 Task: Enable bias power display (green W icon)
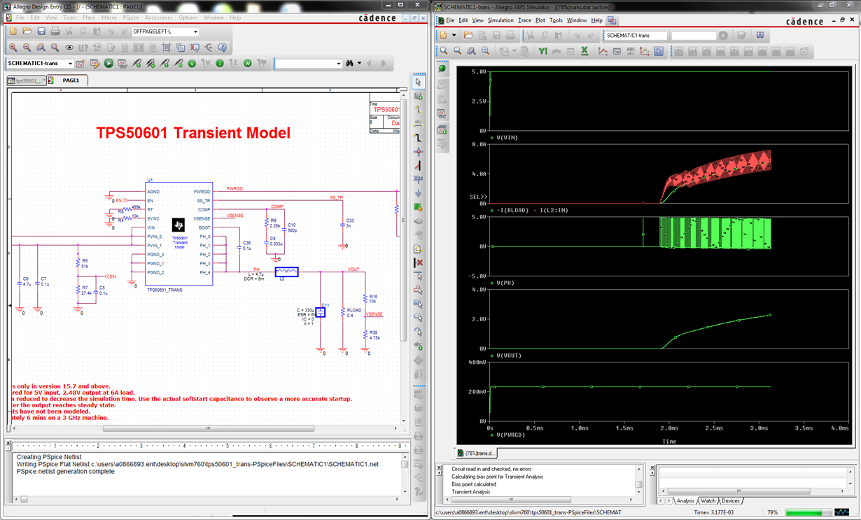tap(248, 64)
